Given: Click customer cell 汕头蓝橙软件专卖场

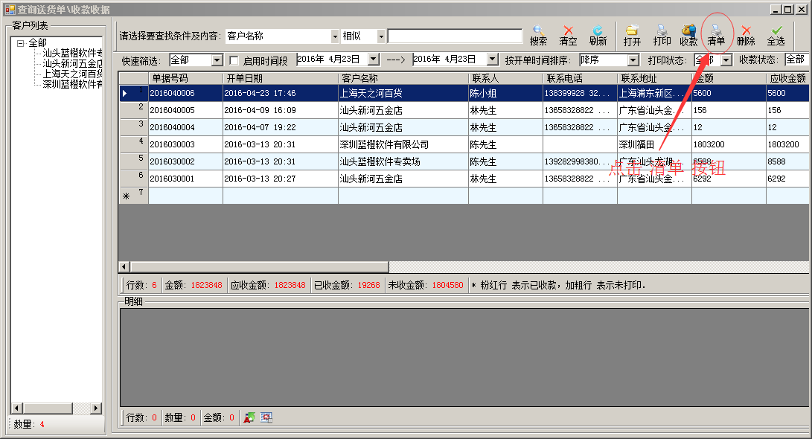Looking at the screenshot, I should 403,161.
